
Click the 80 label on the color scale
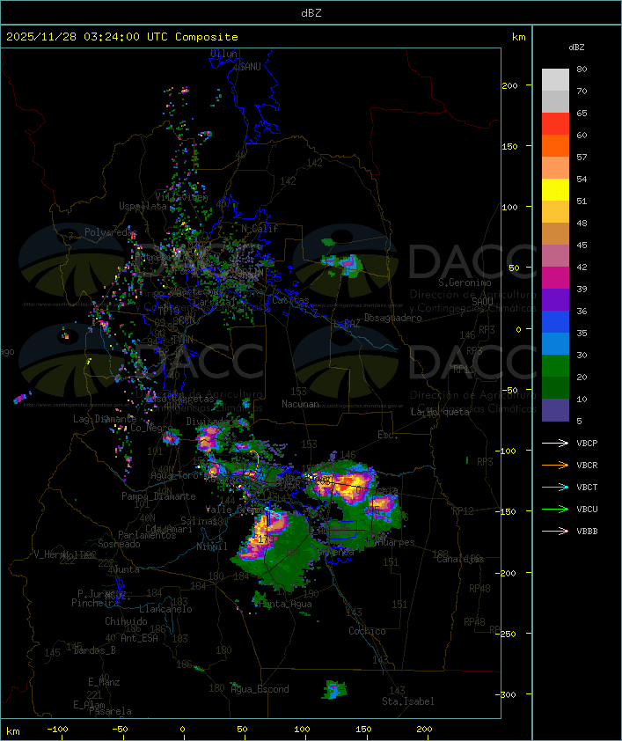coord(582,69)
